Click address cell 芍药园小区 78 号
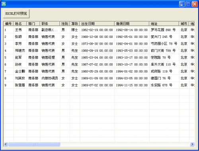 pyautogui.click(x=164, y=44)
